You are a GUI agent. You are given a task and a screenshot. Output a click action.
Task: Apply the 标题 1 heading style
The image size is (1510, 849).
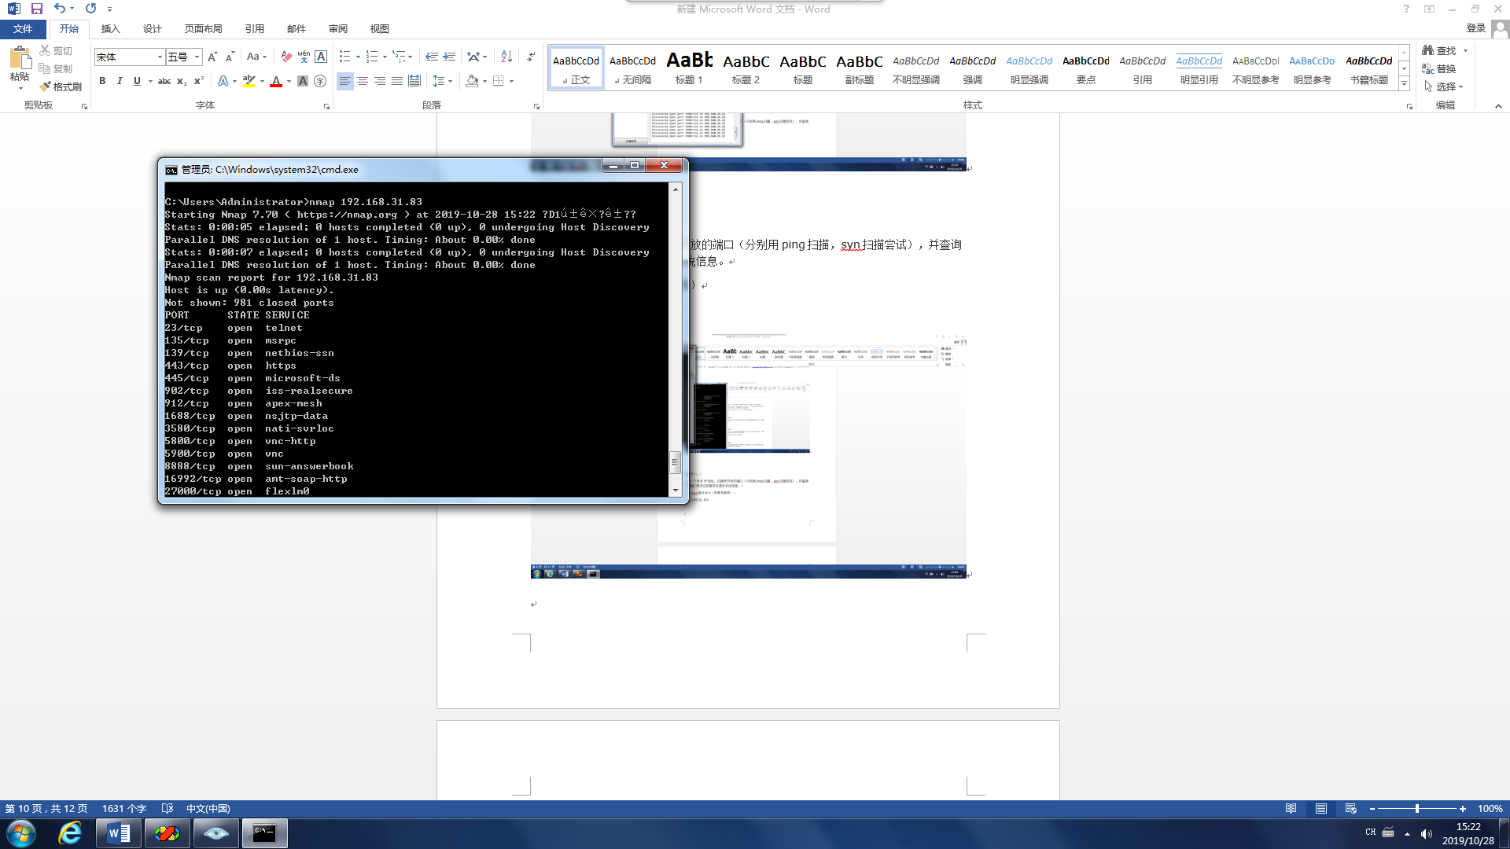(689, 68)
